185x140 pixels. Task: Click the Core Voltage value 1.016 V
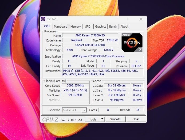pyautogui.click(x=109, y=50)
